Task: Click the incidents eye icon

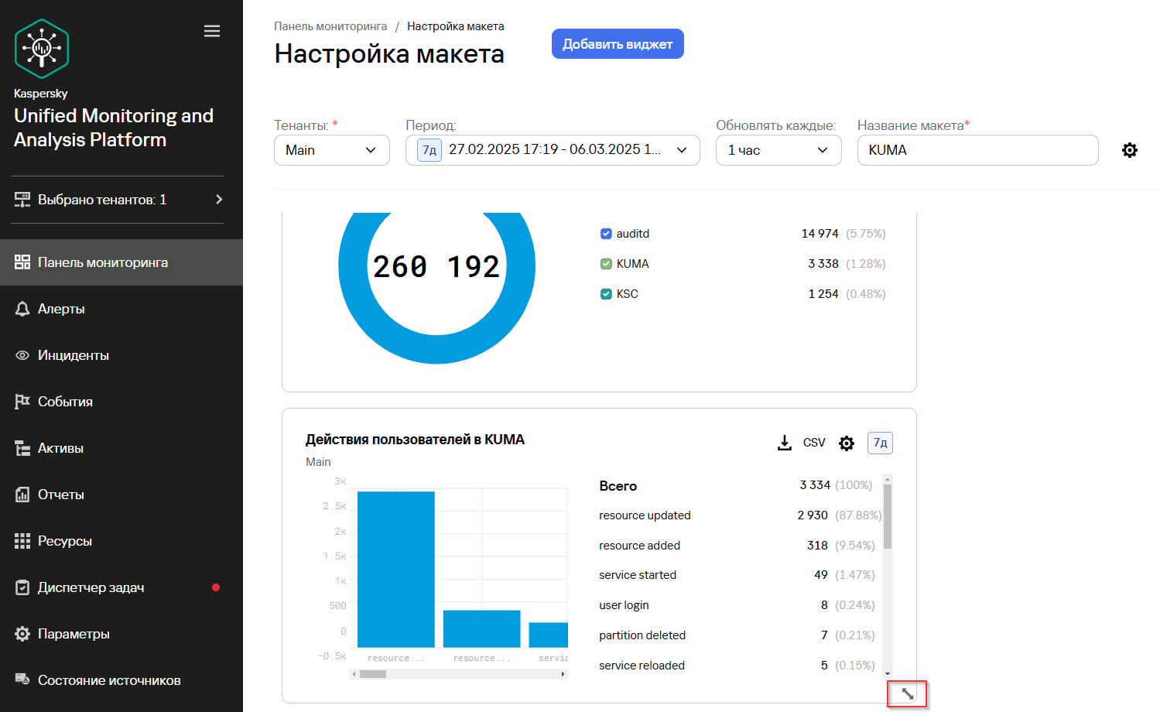Action: (22, 355)
